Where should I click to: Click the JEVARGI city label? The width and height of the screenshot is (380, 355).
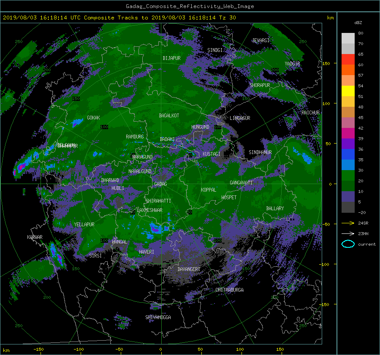(261, 41)
